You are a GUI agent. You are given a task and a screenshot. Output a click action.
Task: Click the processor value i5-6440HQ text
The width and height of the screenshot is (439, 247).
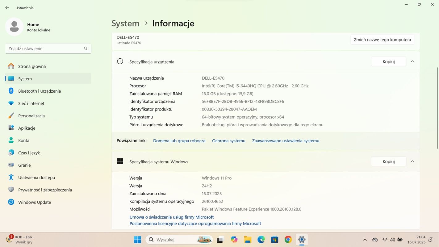point(255,86)
